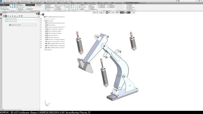Open the Assembly menu in the menu bar
Image resolution: width=203 pixels, height=114 pixels.
point(31,1)
